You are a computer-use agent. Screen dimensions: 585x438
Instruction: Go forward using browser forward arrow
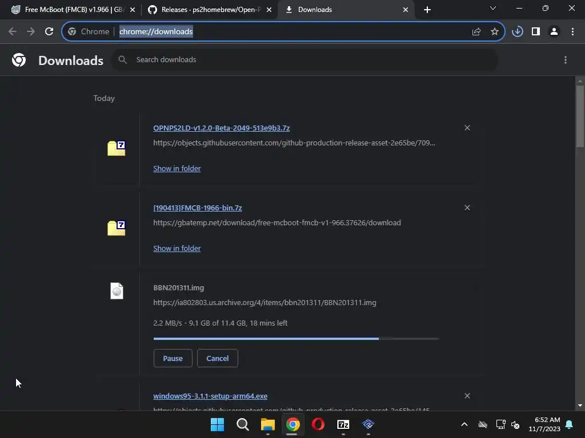31,32
